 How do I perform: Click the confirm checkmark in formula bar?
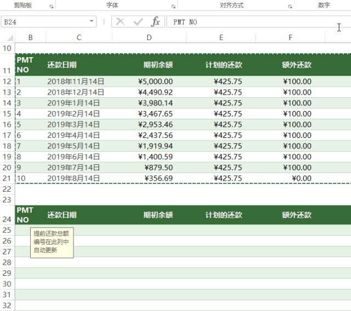[138, 22]
